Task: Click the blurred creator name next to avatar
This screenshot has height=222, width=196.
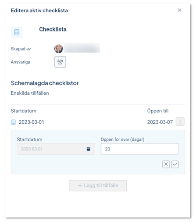Action: click(82, 48)
